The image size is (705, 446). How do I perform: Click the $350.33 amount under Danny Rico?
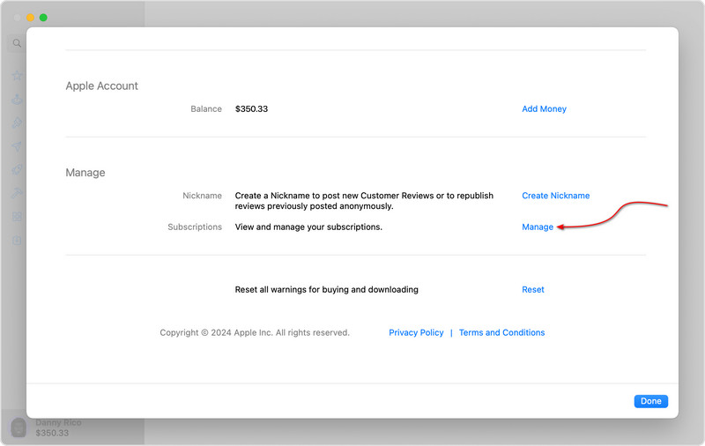pyautogui.click(x=52, y=433)
